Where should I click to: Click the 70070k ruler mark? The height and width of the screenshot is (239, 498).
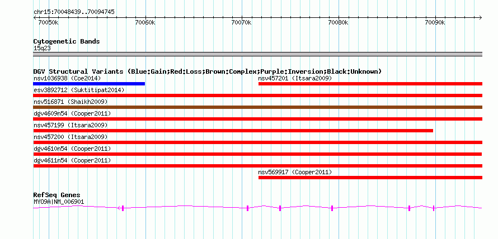point(241,22)
